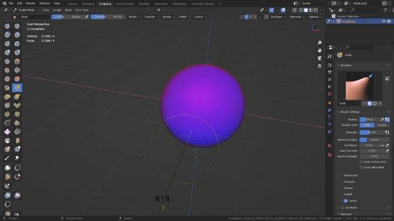Select the Pinch brush

7,88
